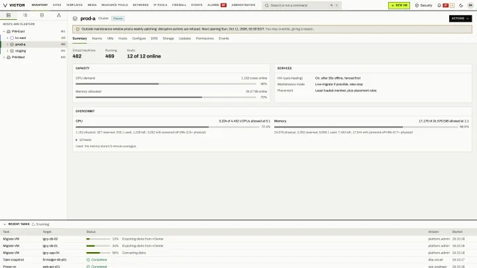Switch to the VMs tab
The height and width of the screenshot is (268, 477).
point(110,38)
